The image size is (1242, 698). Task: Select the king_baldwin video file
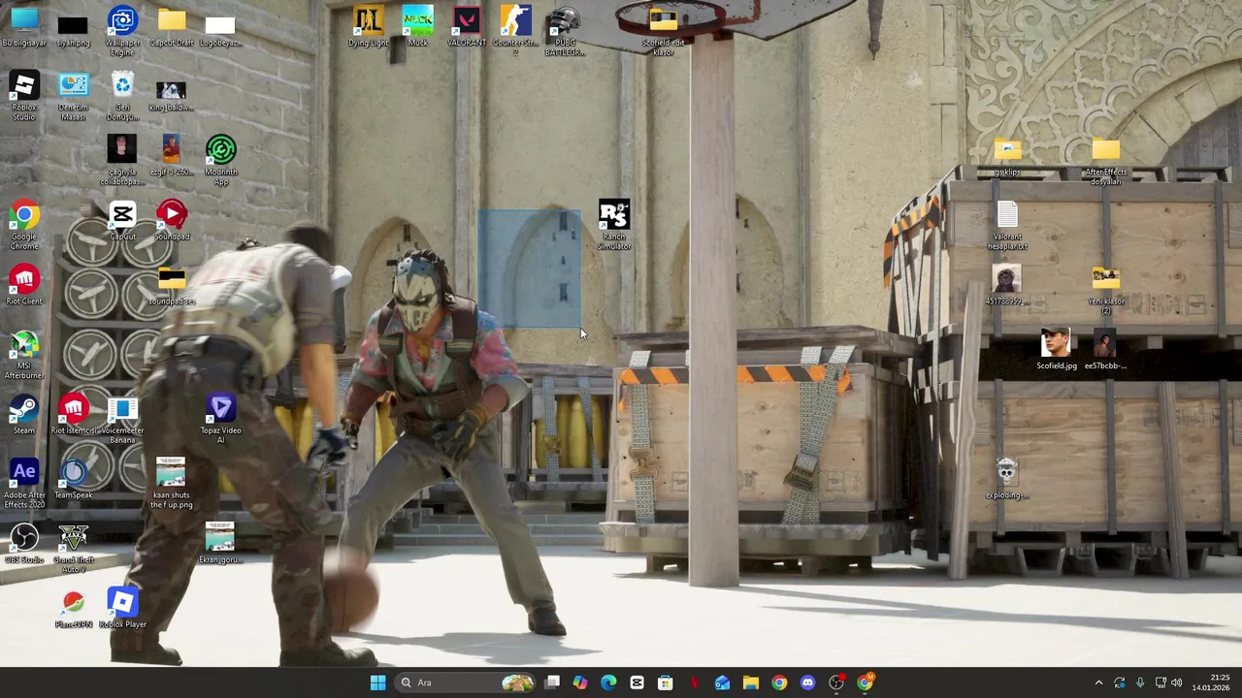(x=172, y=95)
